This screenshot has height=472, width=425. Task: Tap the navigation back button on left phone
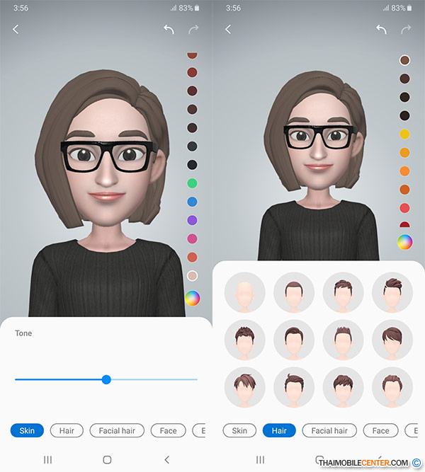166,460
